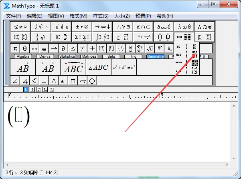Switch to the Matrices tab
The width and height of the screenshot is (241, 179).
tap(89, 56)
